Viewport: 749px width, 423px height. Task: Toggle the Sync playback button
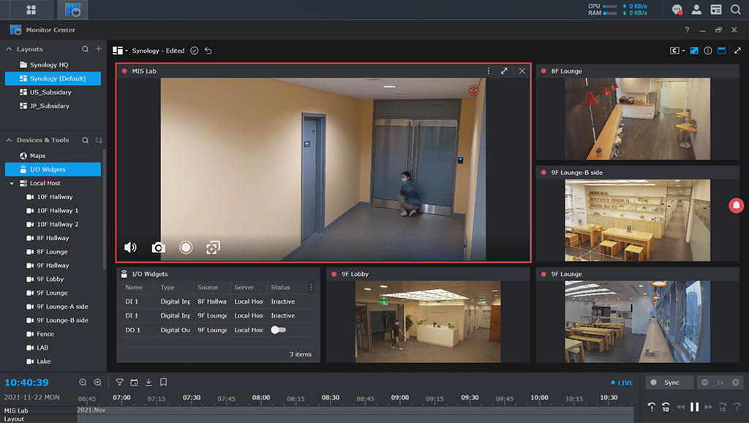click(x=666, y=382)
